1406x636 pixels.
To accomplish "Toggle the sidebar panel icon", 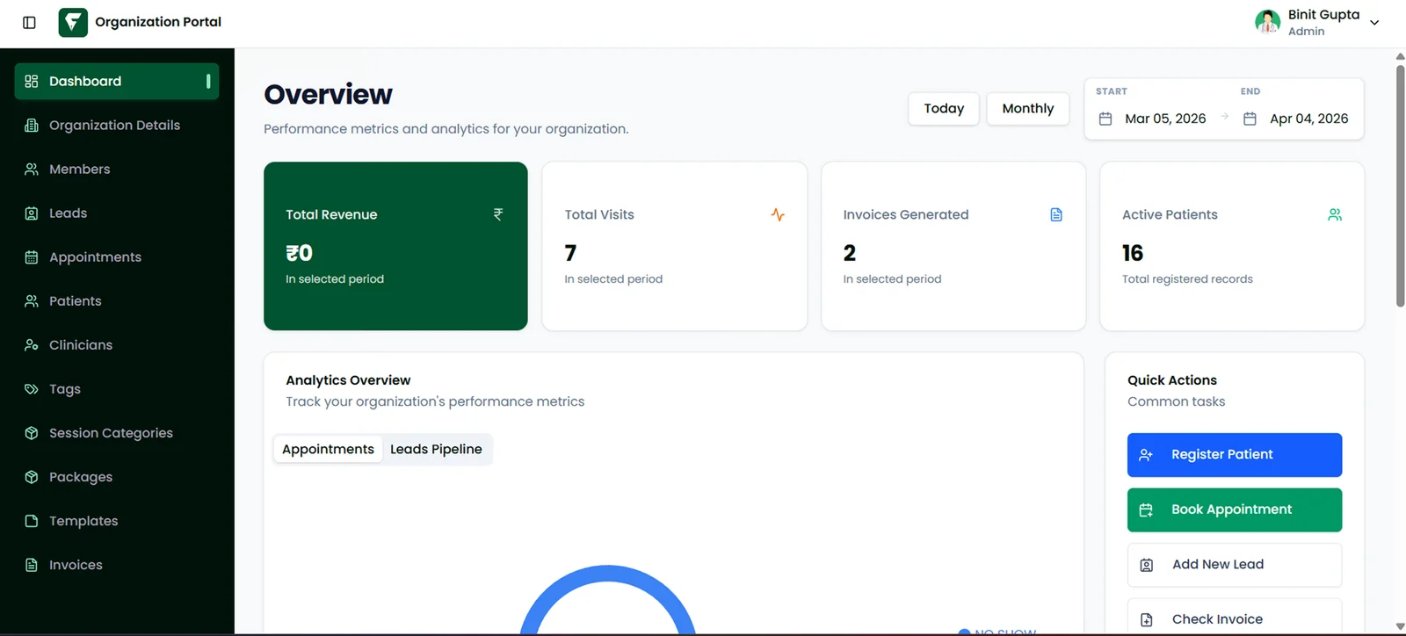I will click(x=29, y=23).
